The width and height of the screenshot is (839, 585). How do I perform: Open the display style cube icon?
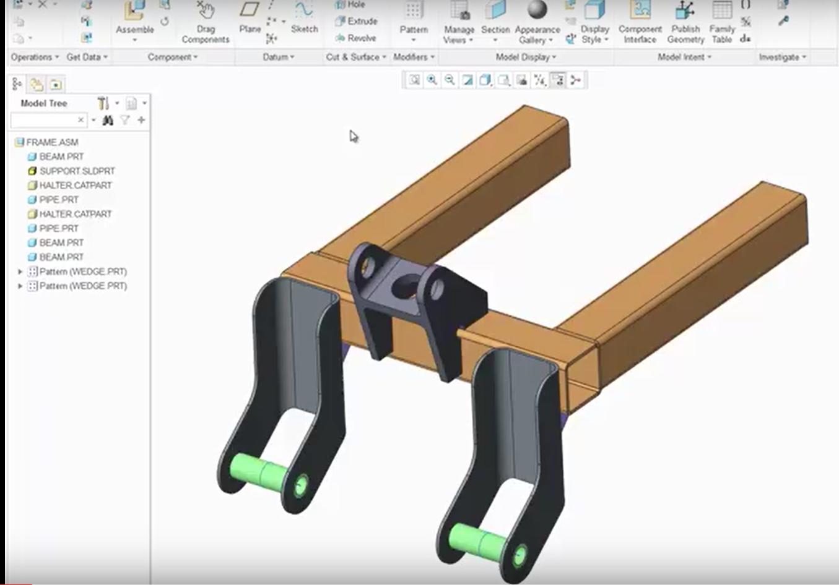485,80
